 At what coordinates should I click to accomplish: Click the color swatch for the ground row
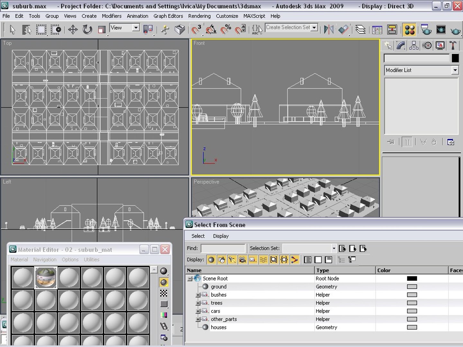412,287
